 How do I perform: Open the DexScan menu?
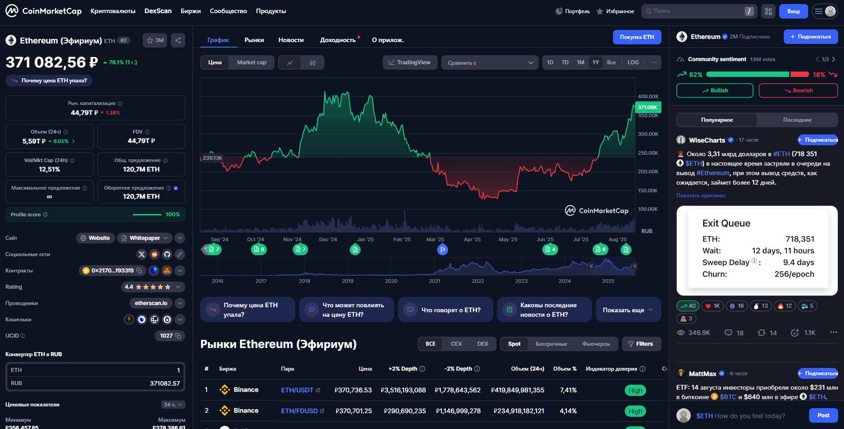158,11
